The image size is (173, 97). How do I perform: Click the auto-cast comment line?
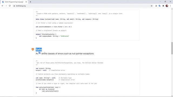[x=66, y=84]
